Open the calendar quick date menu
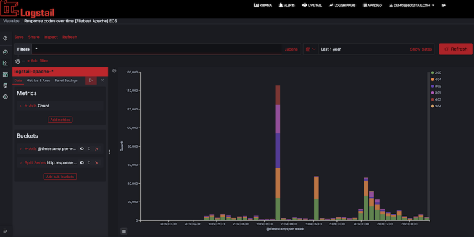474x237 pixels. tap(310, 49)
